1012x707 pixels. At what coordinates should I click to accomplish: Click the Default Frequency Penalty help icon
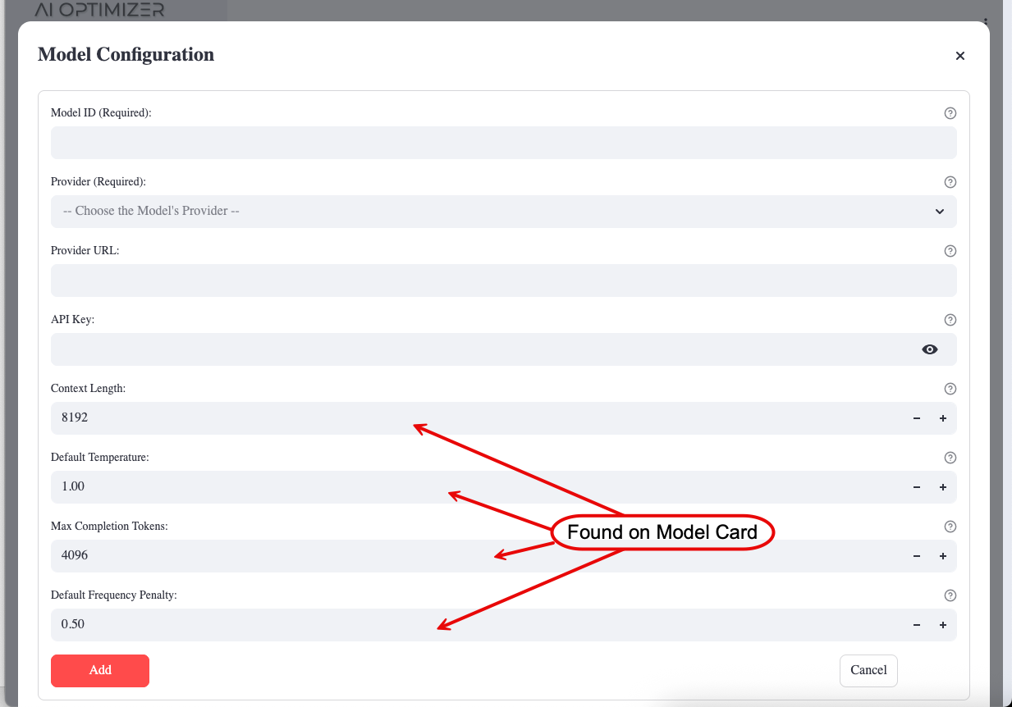click(x=950, y=595)
